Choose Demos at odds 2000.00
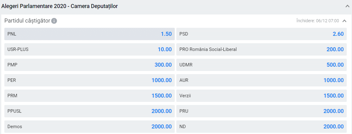 (x=90, y=127)
